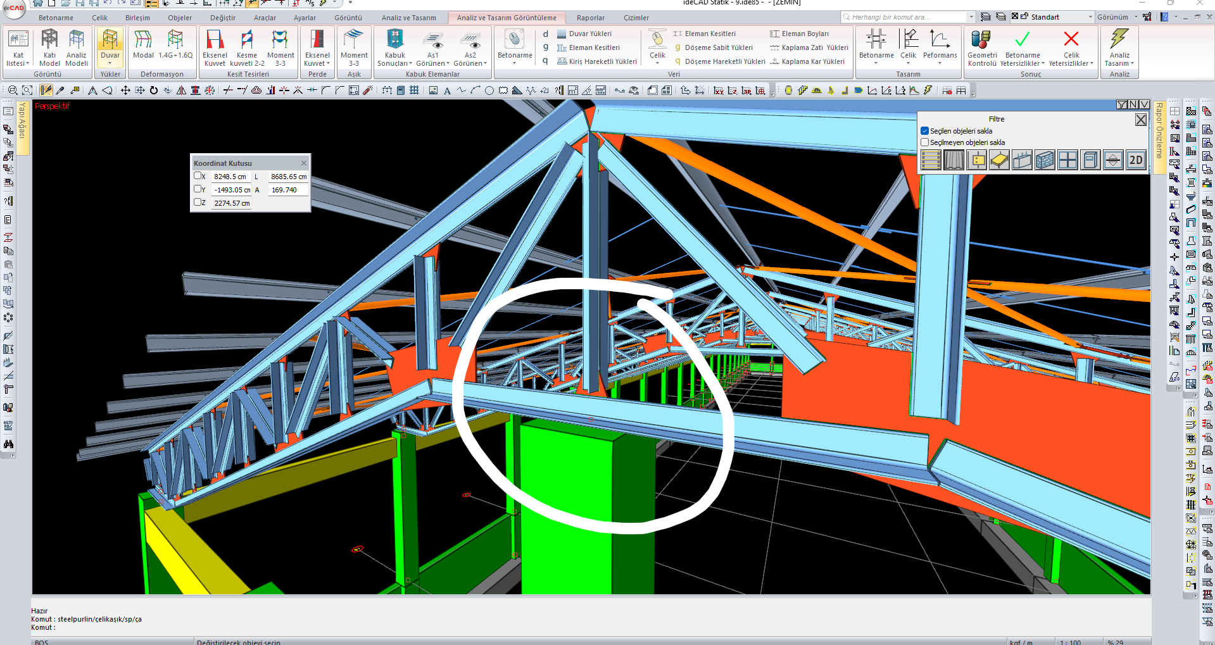Viewport: 1215px width, 645px height.
Task: Open the Katı Model solid view
Action: pos(49,47)
